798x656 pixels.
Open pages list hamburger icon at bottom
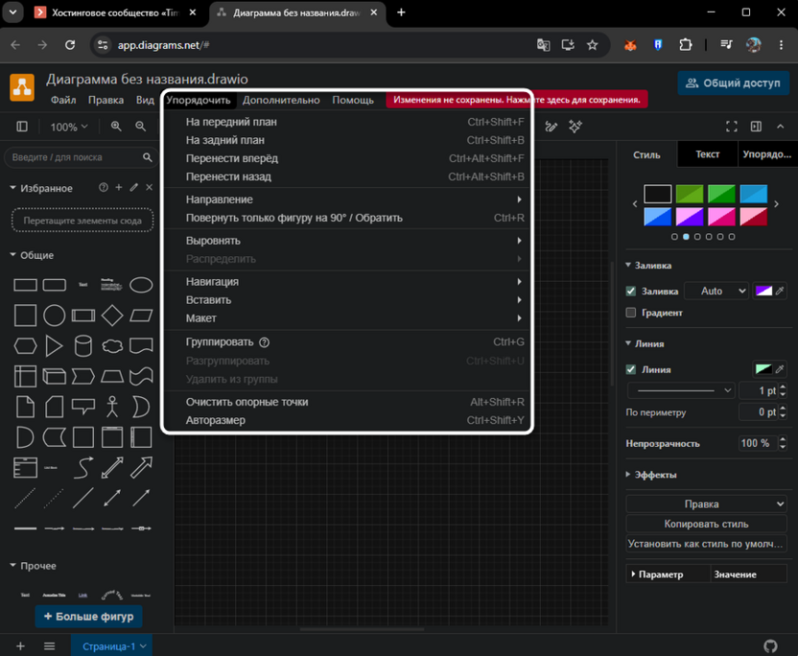tap(49, 645)
